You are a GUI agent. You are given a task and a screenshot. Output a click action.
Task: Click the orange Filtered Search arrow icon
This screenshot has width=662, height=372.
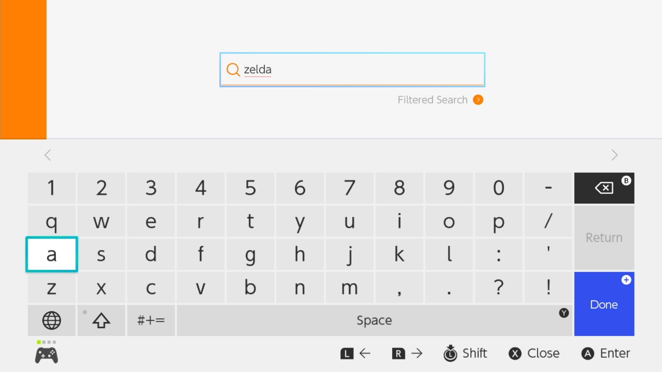coord(478,100)
